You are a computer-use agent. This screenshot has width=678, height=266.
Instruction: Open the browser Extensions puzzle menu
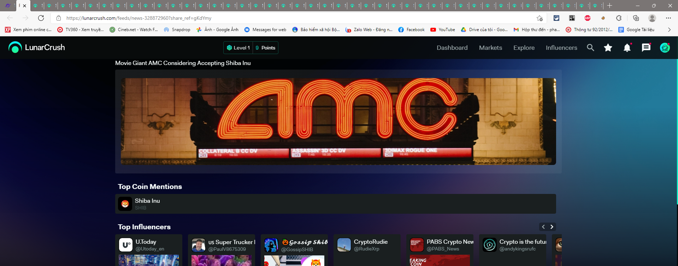pyautogui.click(x=619, y=18)
